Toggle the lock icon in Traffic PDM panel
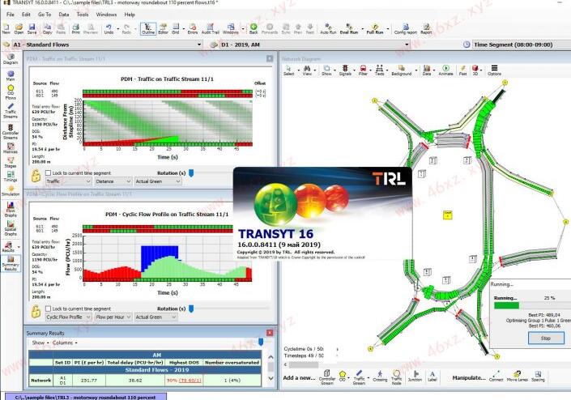The height and width of the screenshot is (400, 571). point(36,176)
